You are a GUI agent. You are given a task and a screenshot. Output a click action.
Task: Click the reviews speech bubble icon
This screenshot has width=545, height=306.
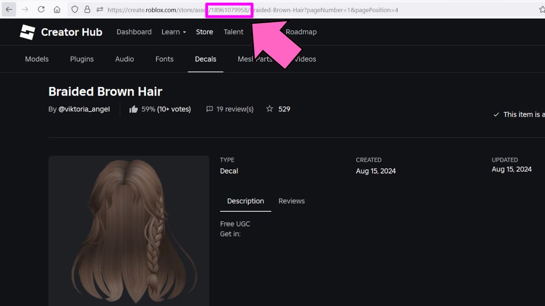pyautogui.click(x=209, y=109)
